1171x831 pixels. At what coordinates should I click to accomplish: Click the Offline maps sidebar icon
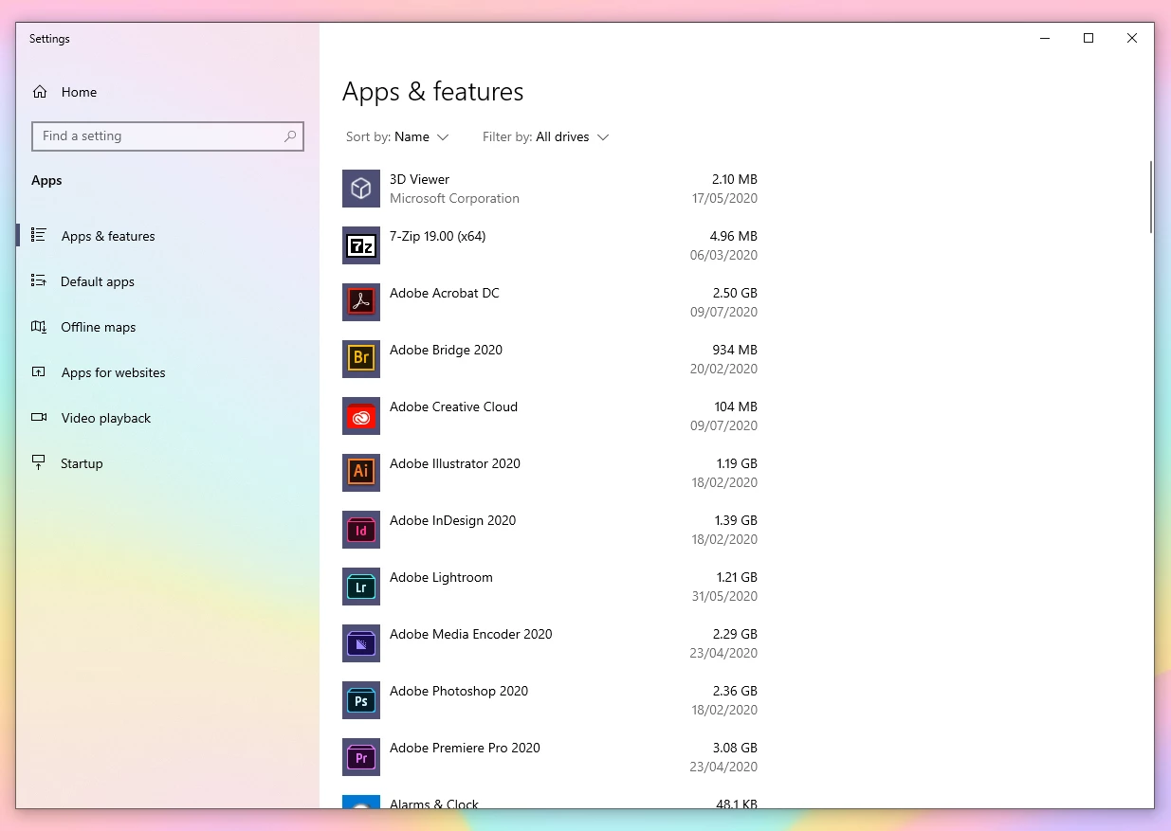tap(39, 326)
